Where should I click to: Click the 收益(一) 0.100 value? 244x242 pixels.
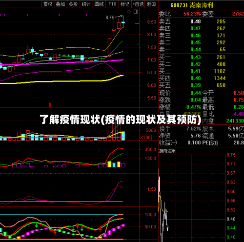(x=194, y=143)
